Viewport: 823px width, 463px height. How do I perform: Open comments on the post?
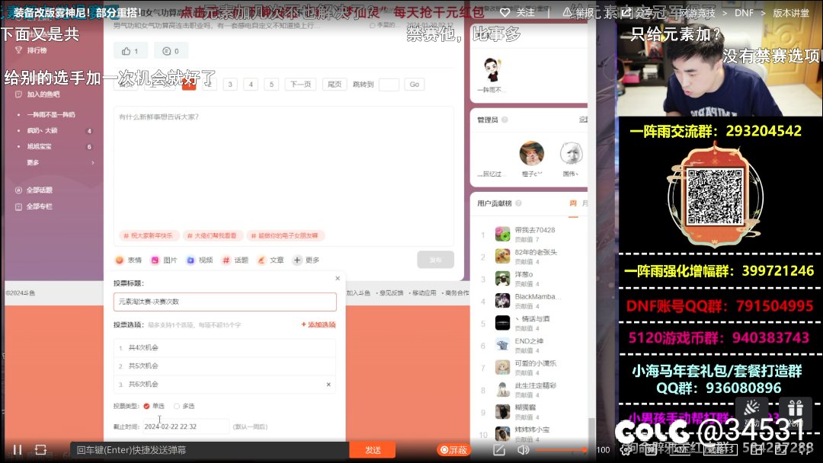pos(171,51)
